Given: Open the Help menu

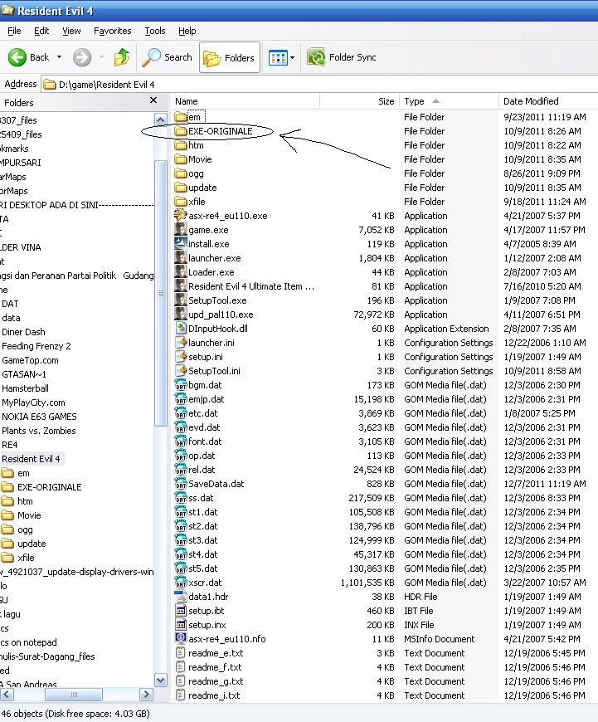Looking at the screenshot, I should pyautogui.click(x=187, y=31).
